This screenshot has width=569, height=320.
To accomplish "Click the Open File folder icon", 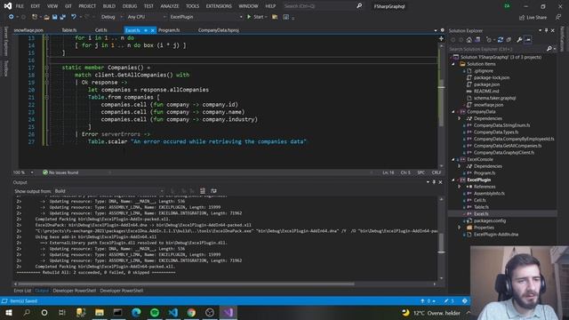I will point(46,17).
